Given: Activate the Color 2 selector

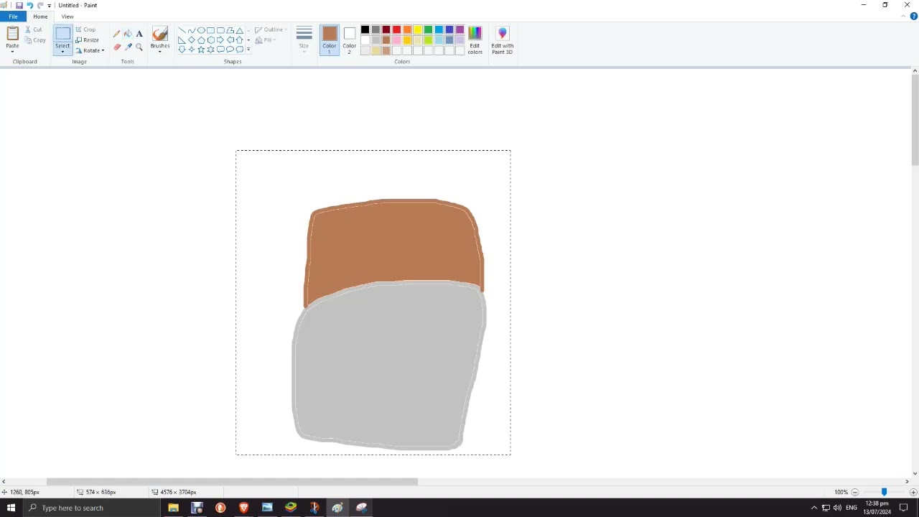Looking at the screenshot, I should [349, 40].
